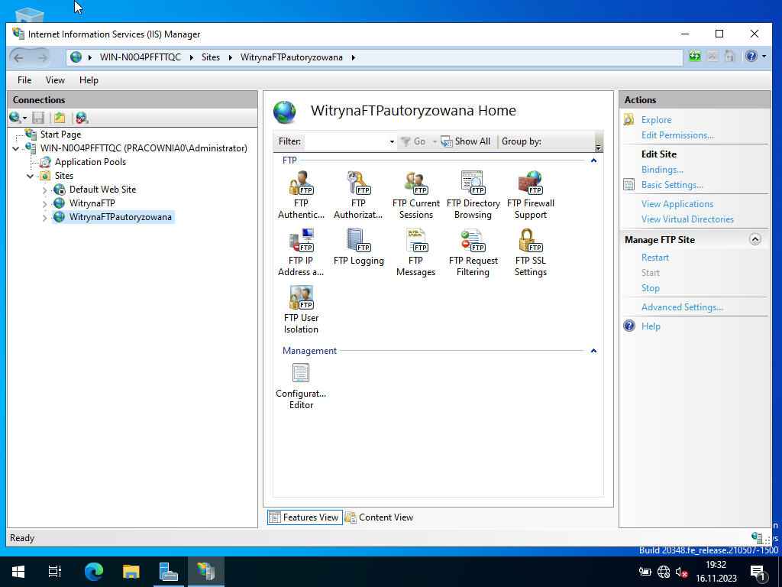Open the notification center in taskbar

pos(757,572)
